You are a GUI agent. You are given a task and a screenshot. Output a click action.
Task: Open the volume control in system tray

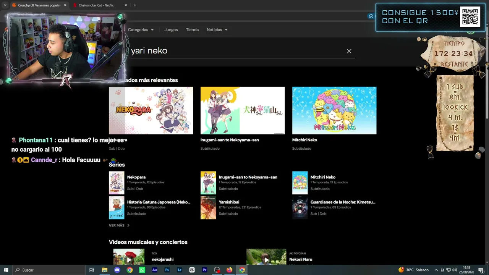tap(454, 270)
